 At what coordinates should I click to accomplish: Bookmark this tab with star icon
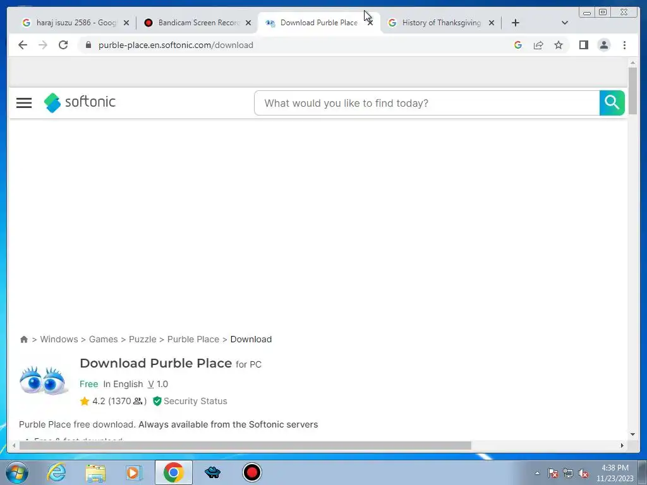[x=559, y=45]
